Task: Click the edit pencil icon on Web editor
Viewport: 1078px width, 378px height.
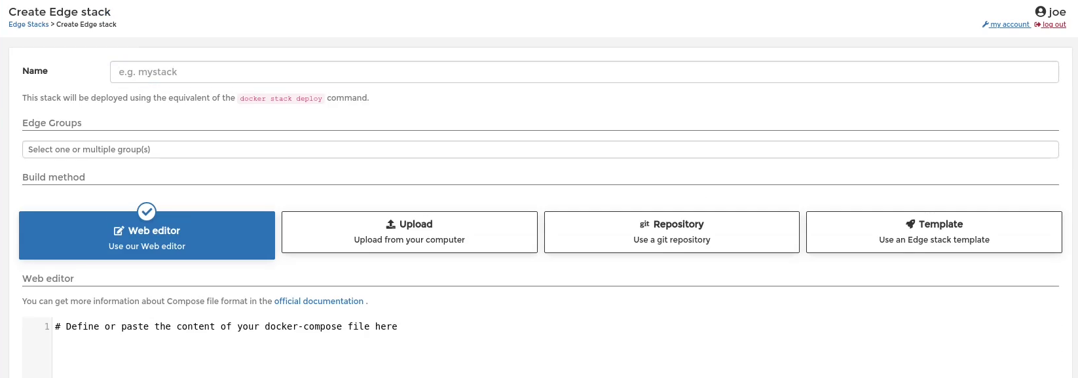Action: coord(119,231)
